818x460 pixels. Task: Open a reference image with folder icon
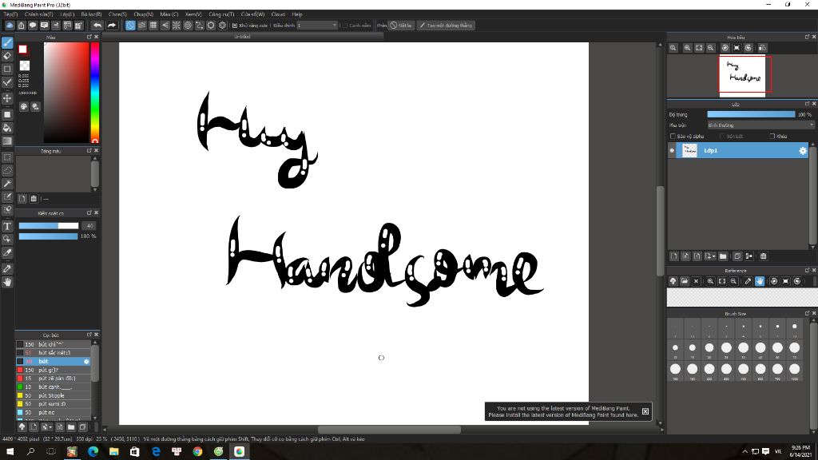click(685, 281)
